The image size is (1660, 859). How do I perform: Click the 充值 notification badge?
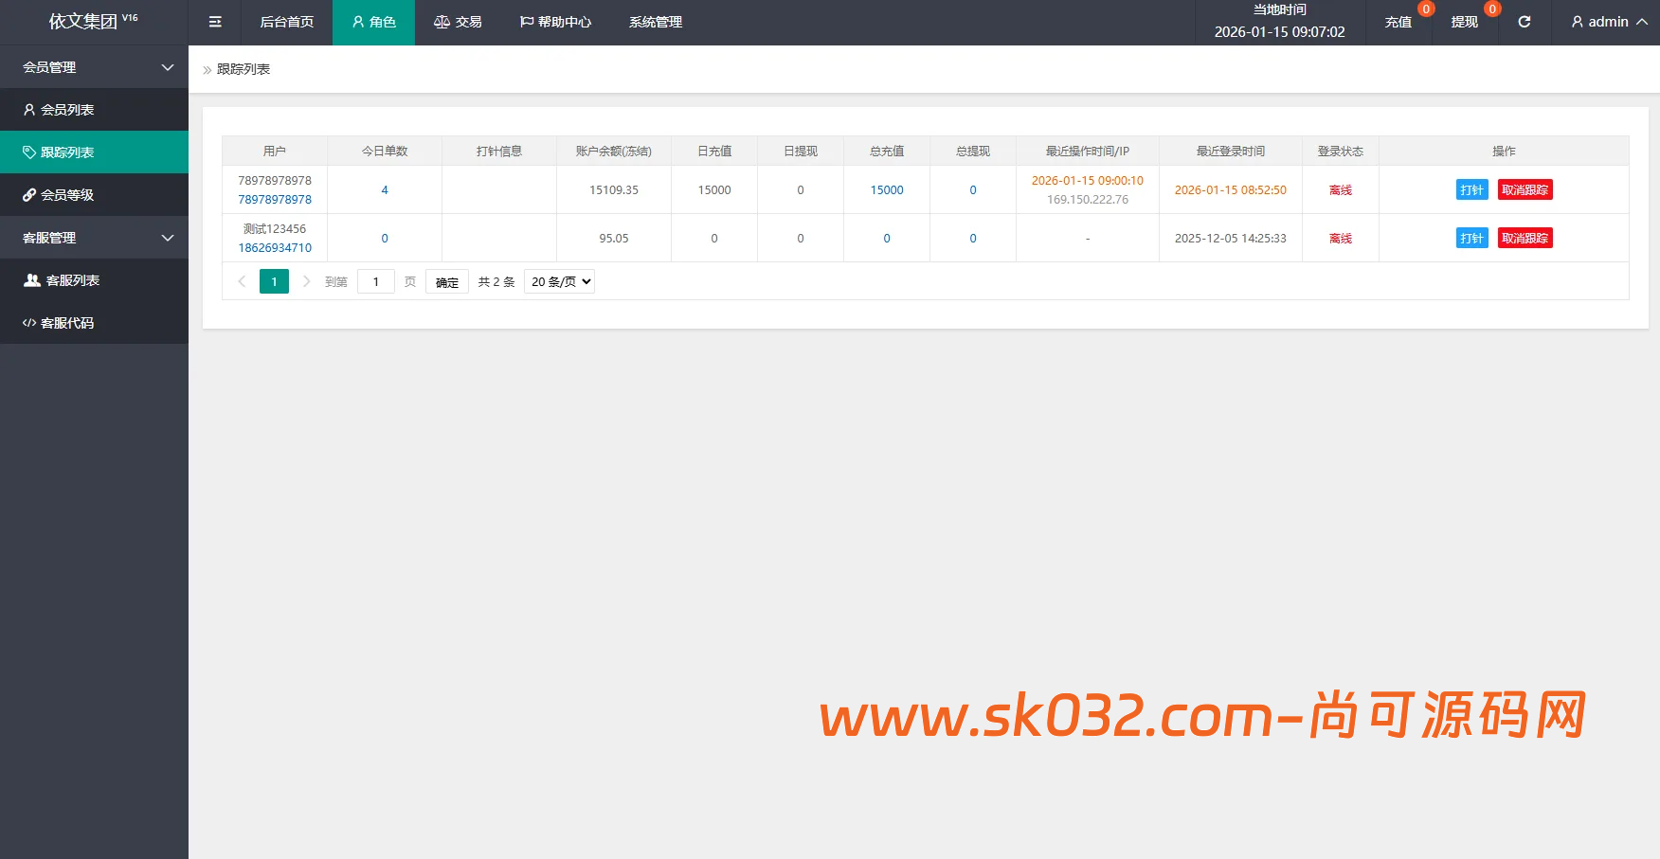[x=1425, y=9]
